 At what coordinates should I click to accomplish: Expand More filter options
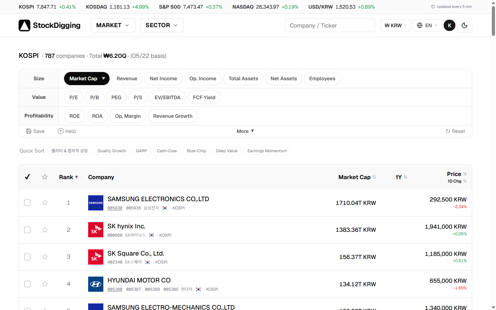coord(245,131)
